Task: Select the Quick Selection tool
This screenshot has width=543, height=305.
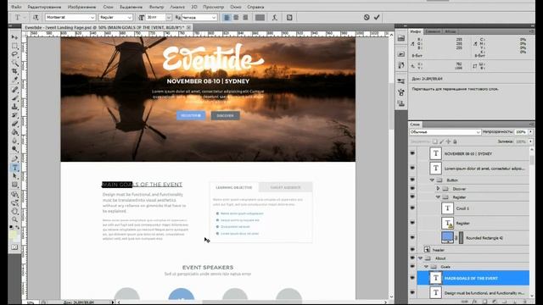Action: [x=14, y=63]
